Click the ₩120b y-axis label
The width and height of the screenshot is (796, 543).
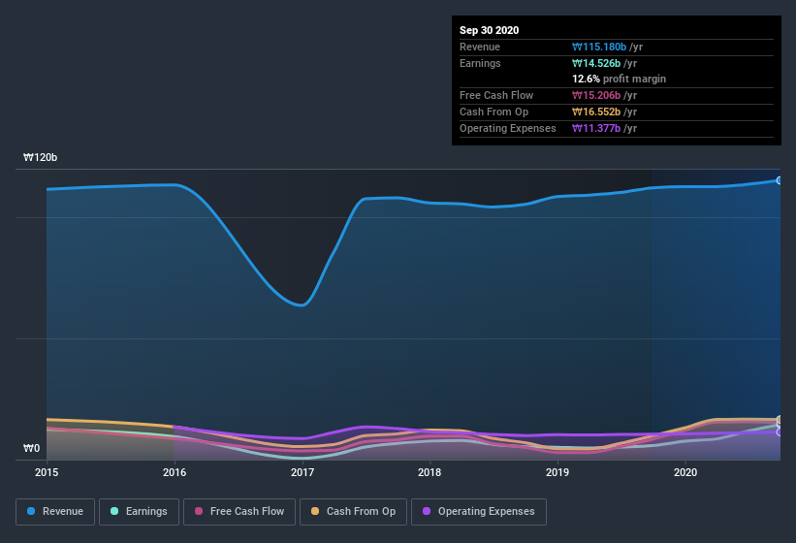(x=40, y=157)
